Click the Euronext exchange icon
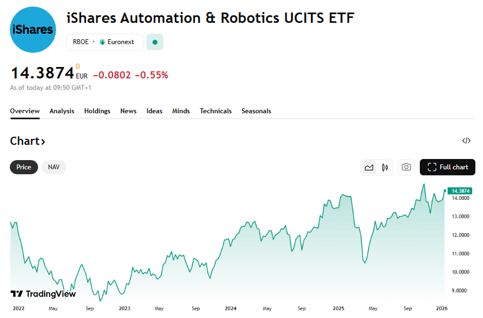Screen dimensions: 483x318 pyautogui.click(x=102, y=42)
